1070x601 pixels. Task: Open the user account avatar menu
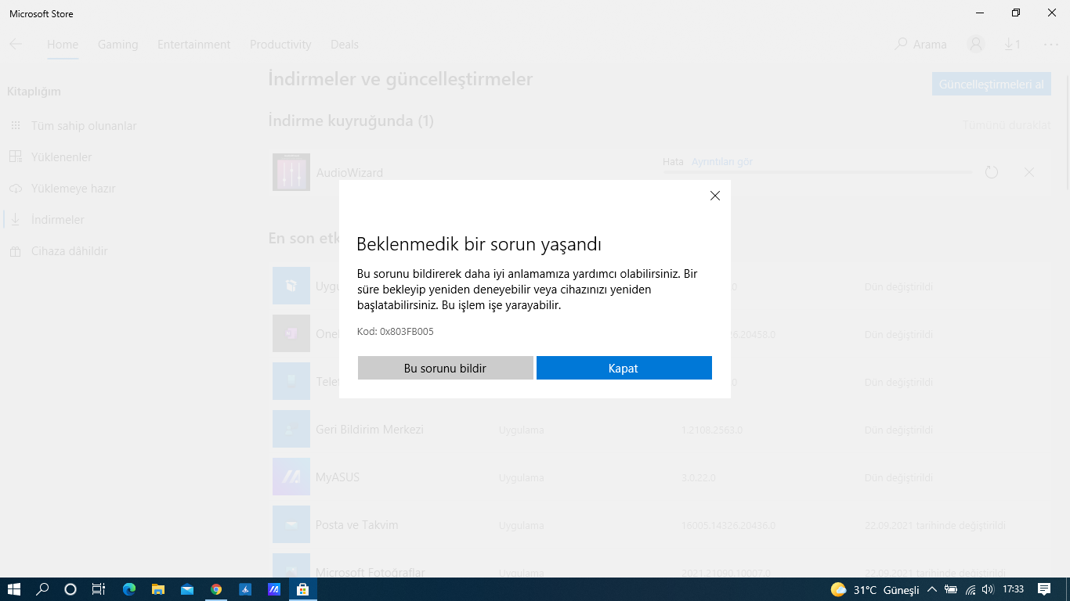[975, 45]
